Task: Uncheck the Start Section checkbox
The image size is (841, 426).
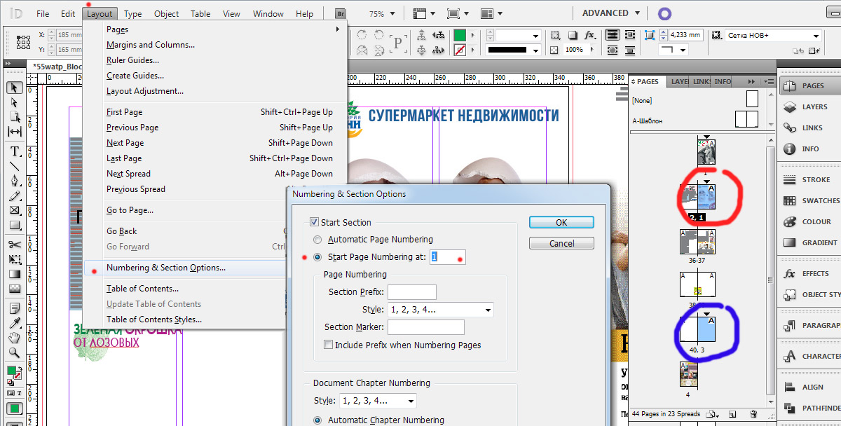Action: (x=315, y=223)
